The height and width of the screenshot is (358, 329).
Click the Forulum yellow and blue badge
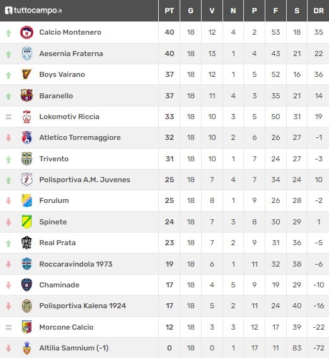coord(26,200)
